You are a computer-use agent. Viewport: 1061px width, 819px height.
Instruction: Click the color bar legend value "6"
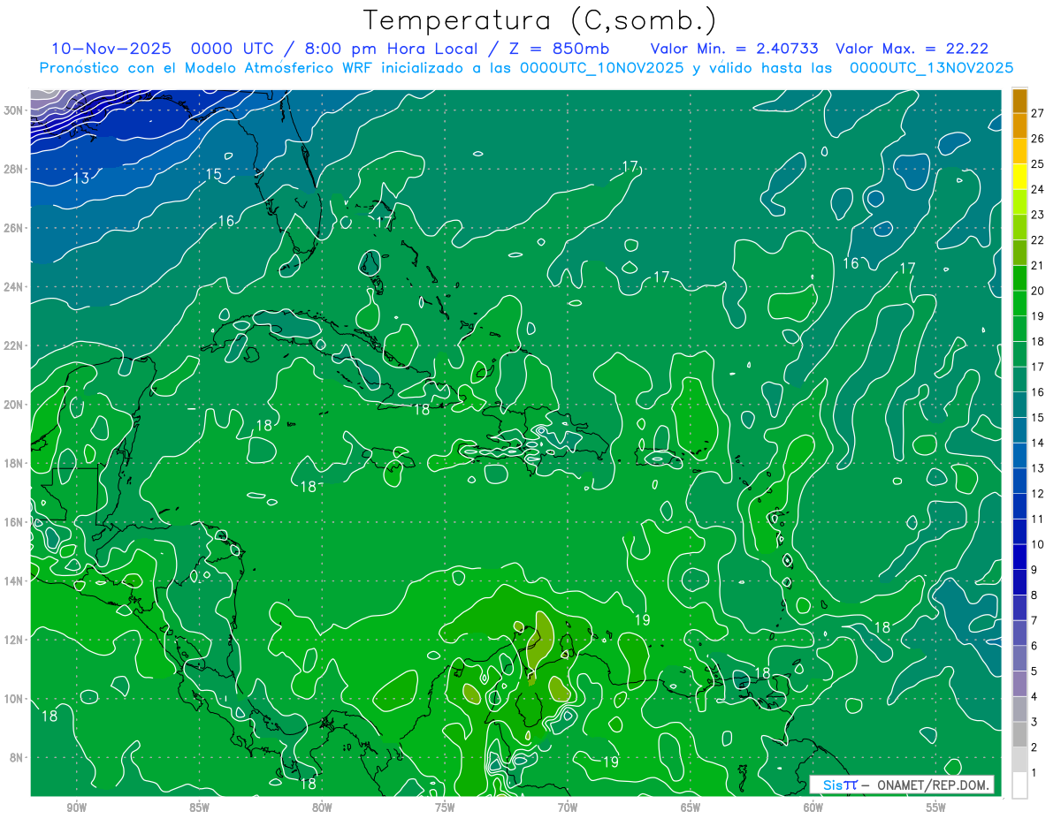[x=1034, y=646]
